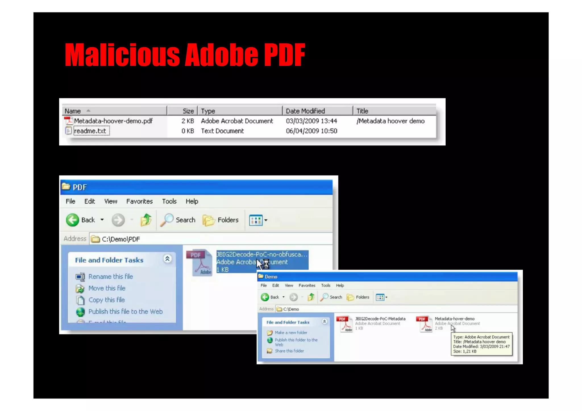582x411 pixels.
Task: Click Type column header
Action: click(x=240, y=111)
